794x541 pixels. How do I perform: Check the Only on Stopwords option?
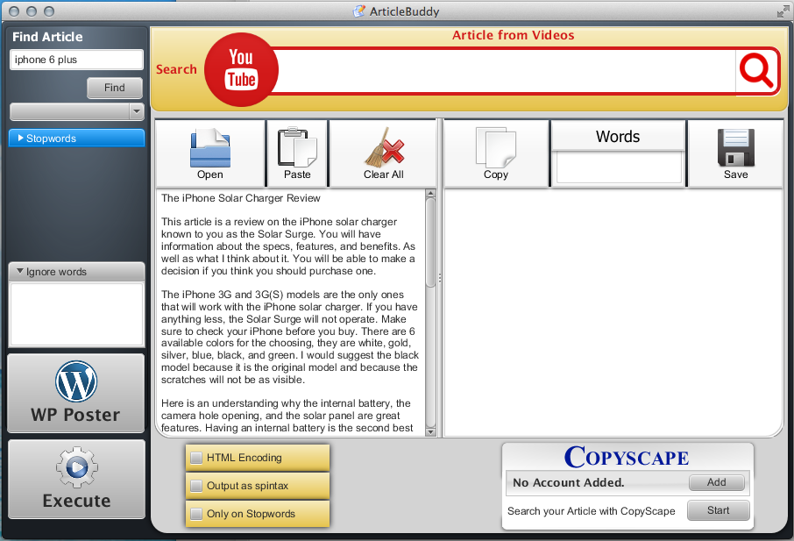[x=196, y=514]
